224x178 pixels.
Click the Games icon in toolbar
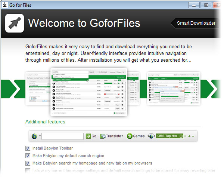[x=130, y=136]
